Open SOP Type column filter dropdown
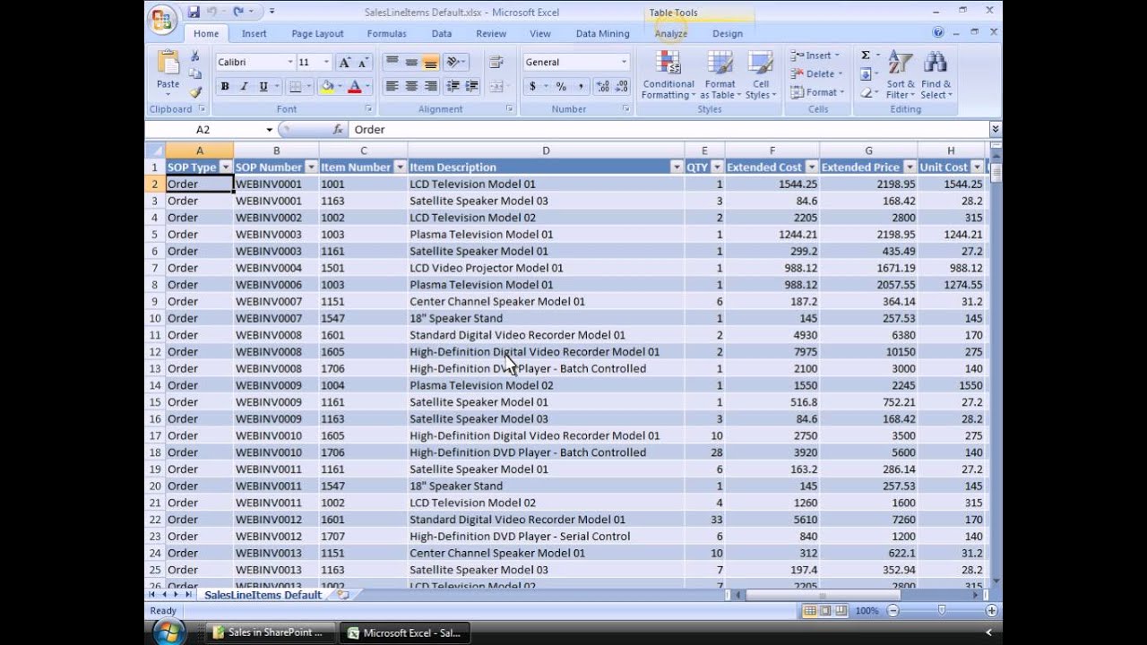The image size is (1147, 645). (x=226, y=168)
